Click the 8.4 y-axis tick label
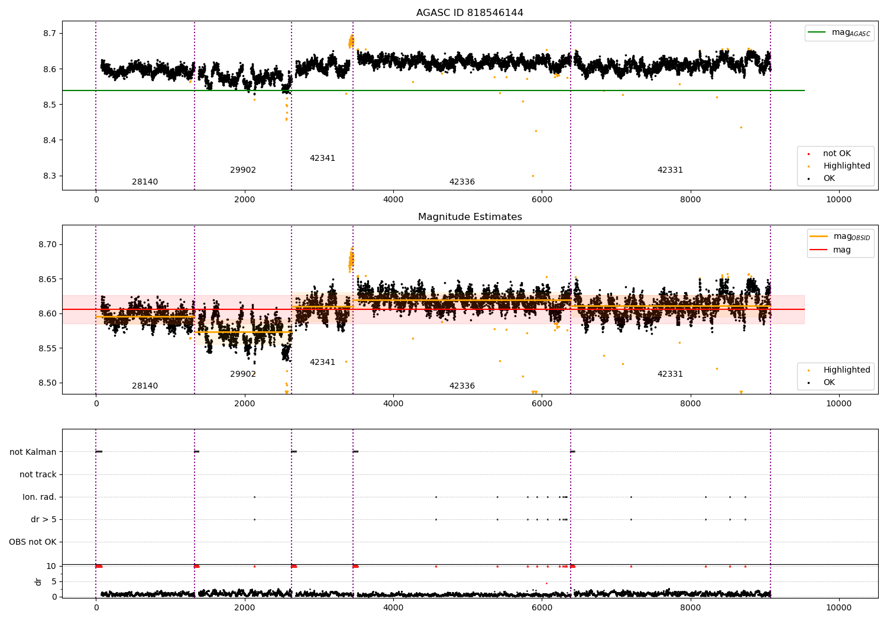This screenshot has height=621, width=887. 50,141
